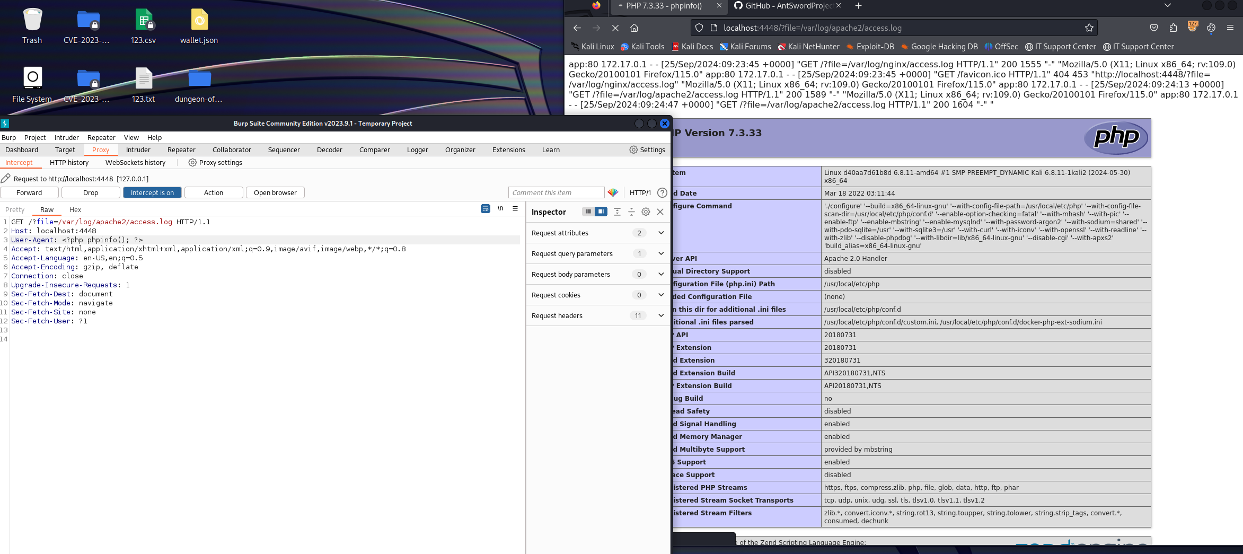This screenshot has height=554, width=1243.
Task: Close the PHP 7.3.33 phpinfo tab
Action: point(719,6)
